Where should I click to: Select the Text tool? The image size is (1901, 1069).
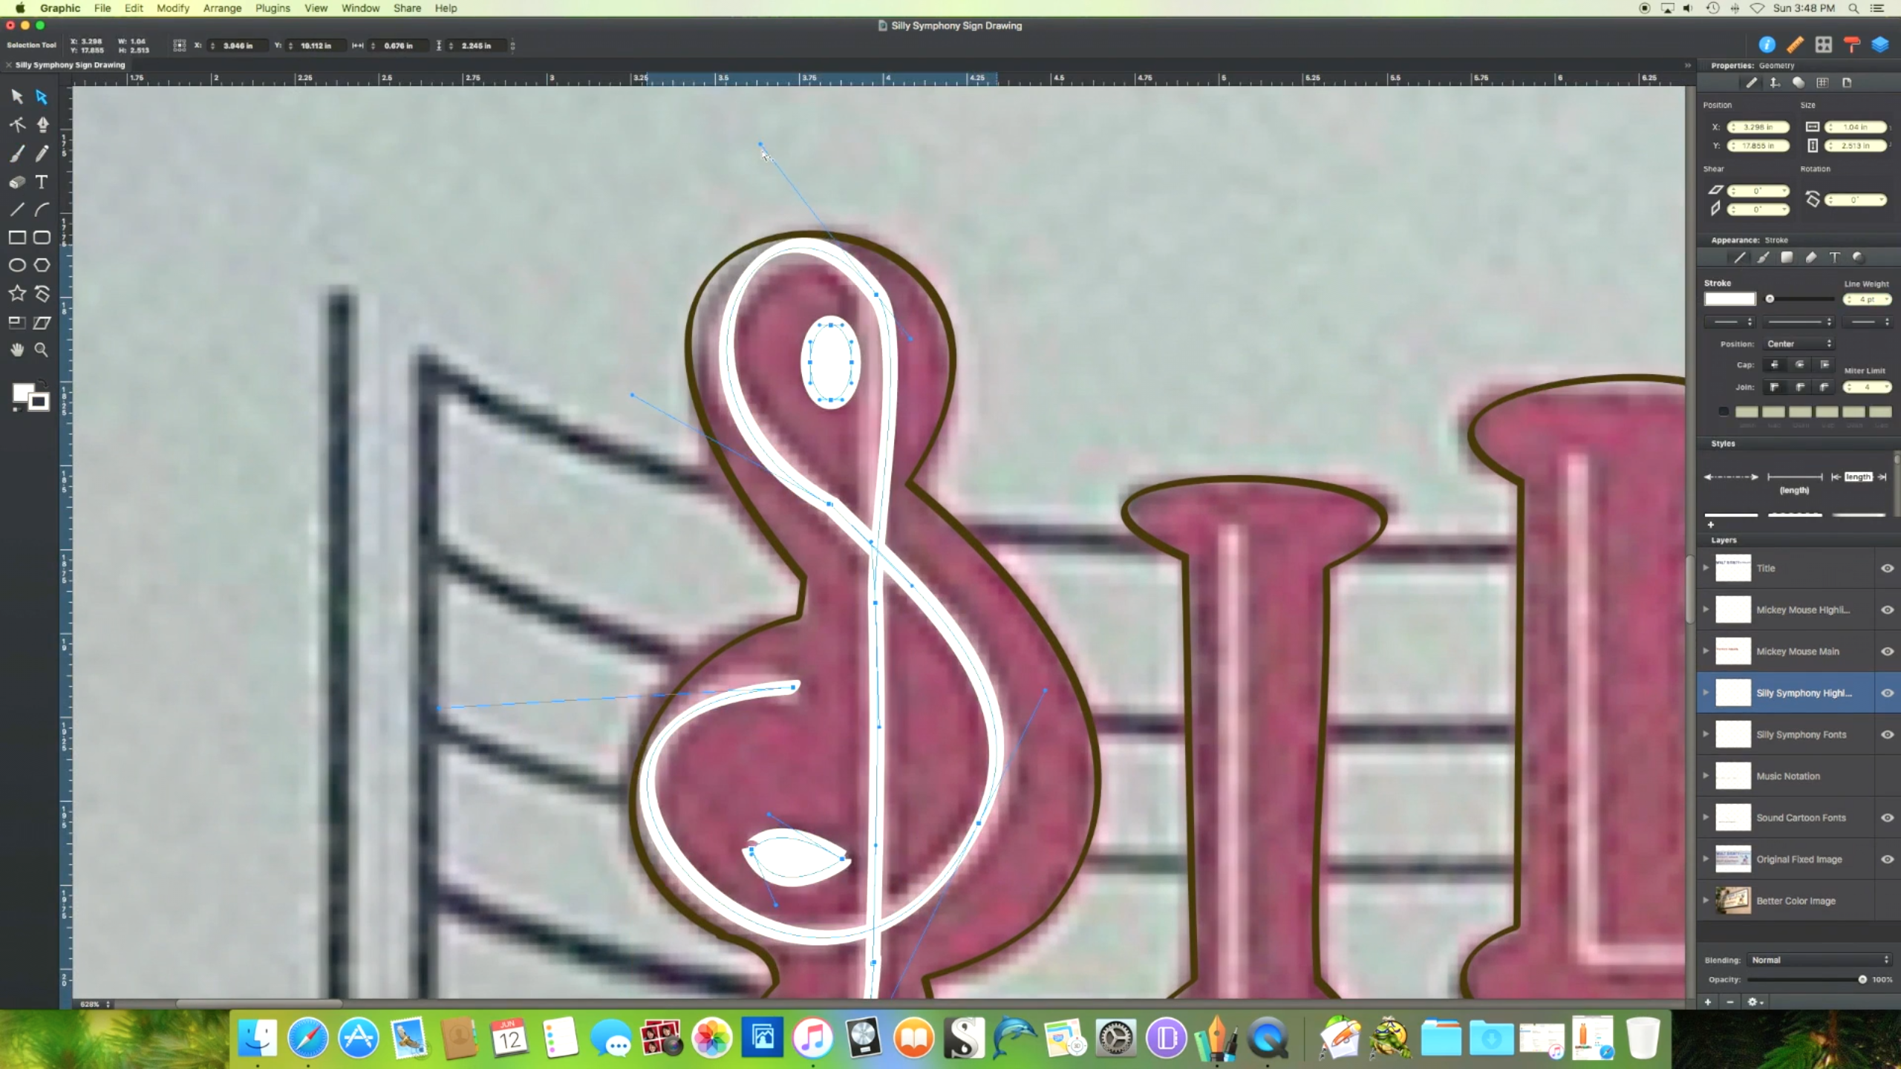42,182
